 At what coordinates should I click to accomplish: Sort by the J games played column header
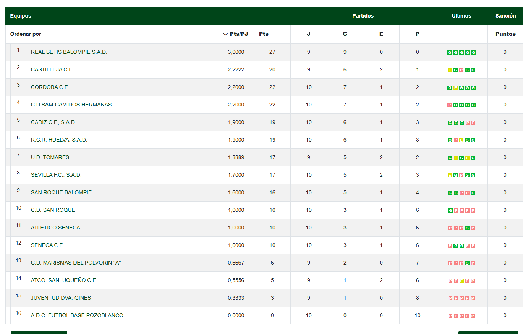tap(309, 34)
